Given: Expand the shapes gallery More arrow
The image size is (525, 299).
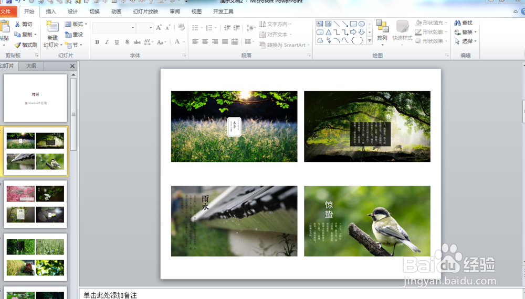Looking at the screenshot, I should pyautogui.click(x=370, y=41).
